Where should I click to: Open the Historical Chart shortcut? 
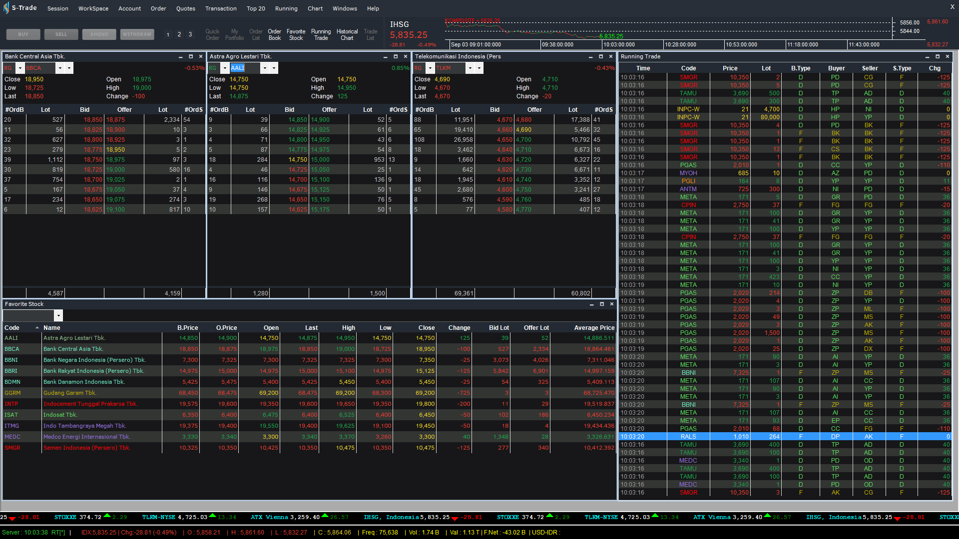tap(347, 34)
